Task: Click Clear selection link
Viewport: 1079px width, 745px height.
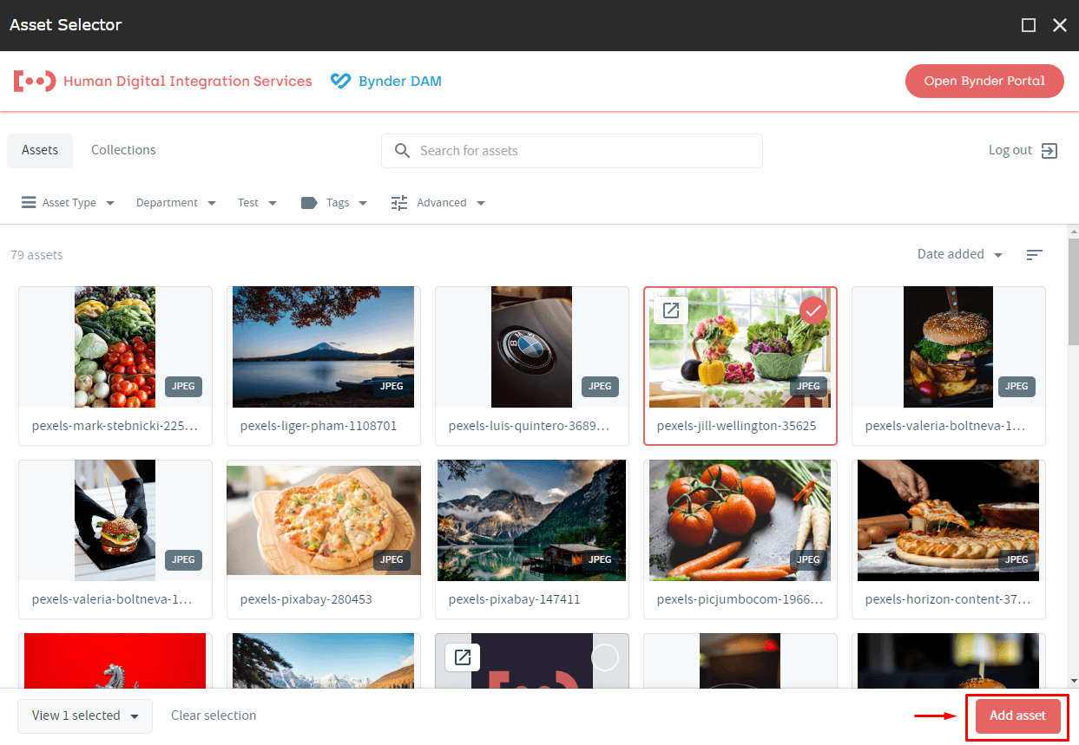Action: (214, 716)
